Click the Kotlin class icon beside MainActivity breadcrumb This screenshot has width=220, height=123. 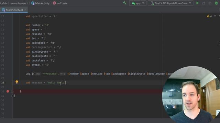coord(33,3)
